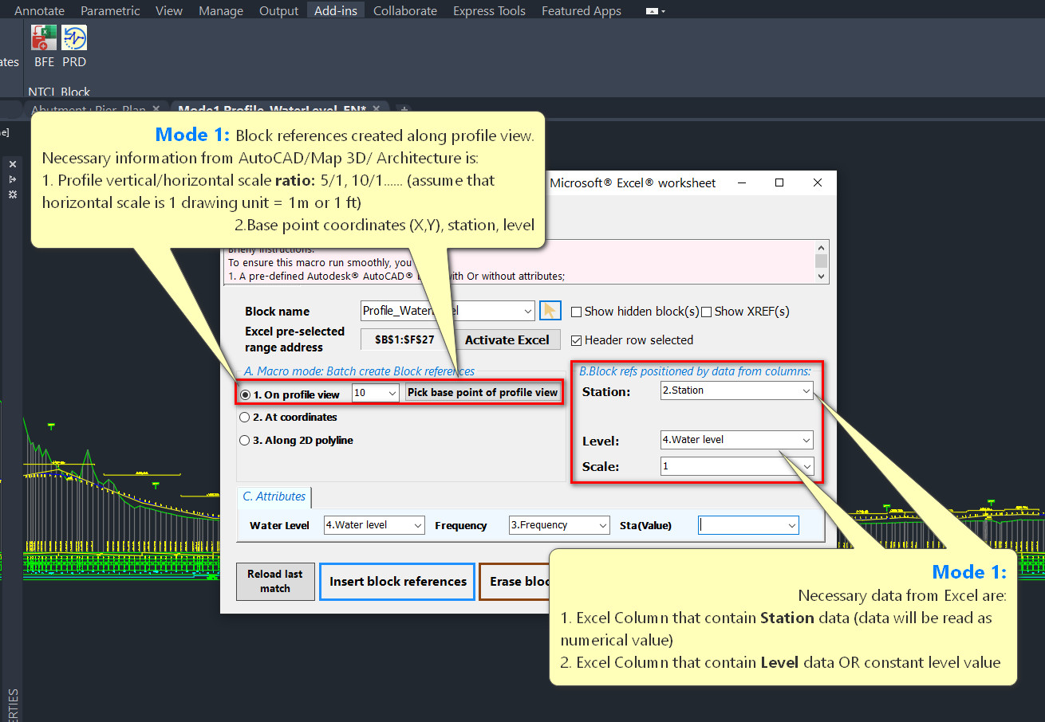1045x722 pixels.
Task: Click the instructions text box scrollbar
Action: tap(822, 261)
